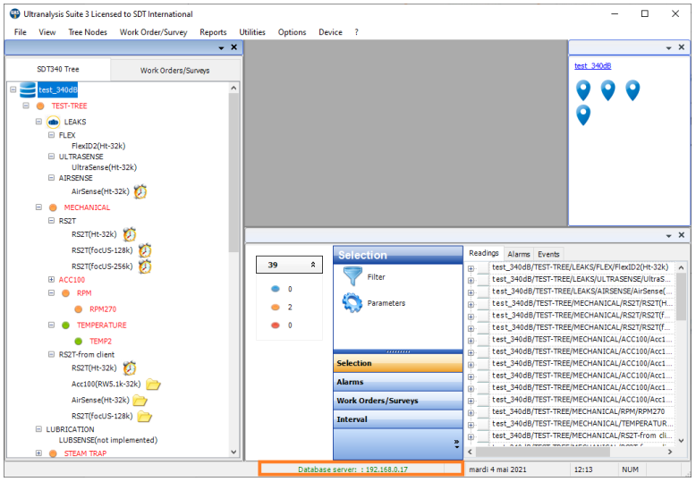
Task: Click the LEAKS cloud icon
Action: [x=53, y=122]
